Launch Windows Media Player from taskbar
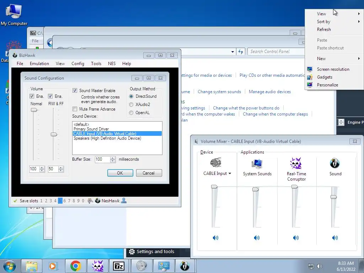364x273 pixels. click(53, 266)
